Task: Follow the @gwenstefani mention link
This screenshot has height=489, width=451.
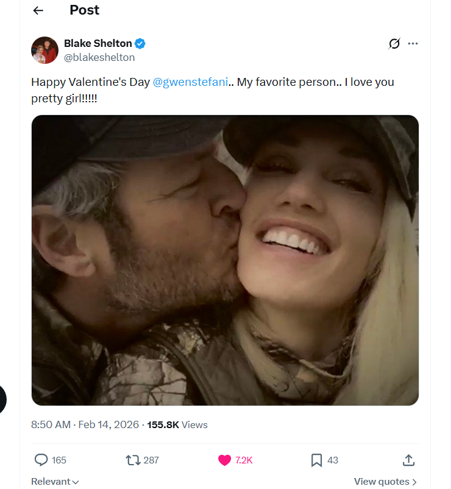Action: click(191, 82)
